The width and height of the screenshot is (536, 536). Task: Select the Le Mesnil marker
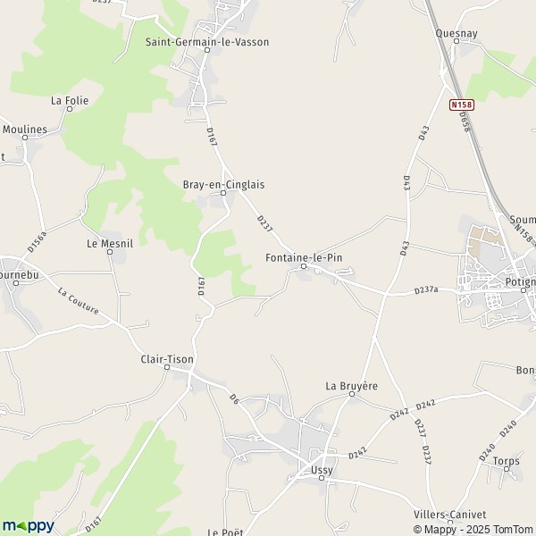pyautogui.click(x=110, y=252)
